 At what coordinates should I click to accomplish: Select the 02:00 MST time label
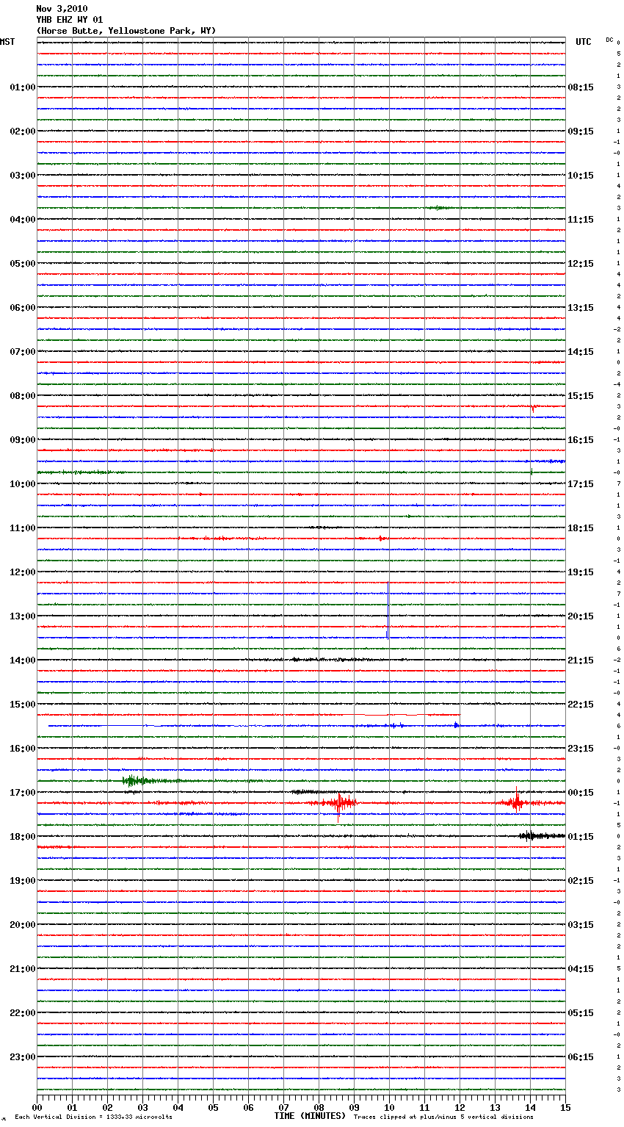click(x=23, y=132)
